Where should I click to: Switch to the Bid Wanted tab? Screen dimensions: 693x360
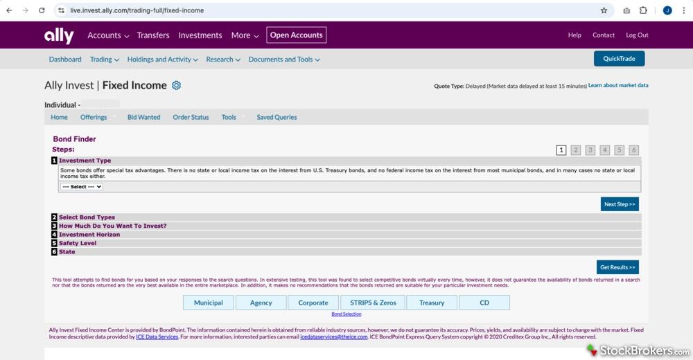143,117
